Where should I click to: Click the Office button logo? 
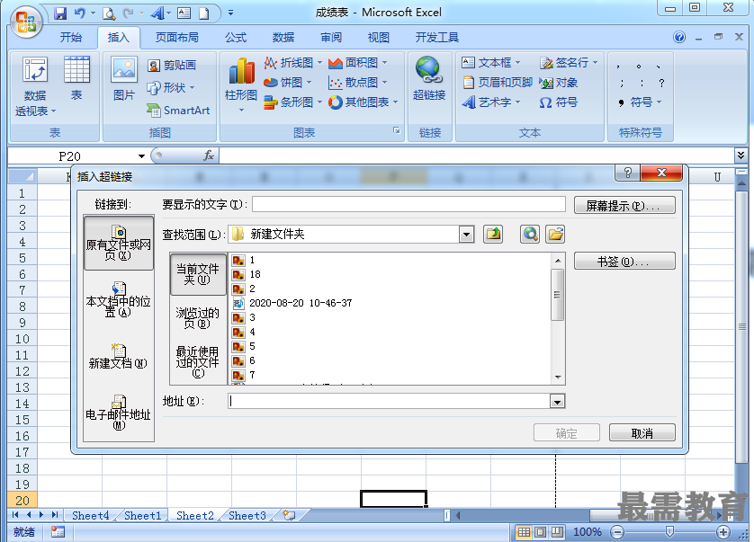coord(26,22)
